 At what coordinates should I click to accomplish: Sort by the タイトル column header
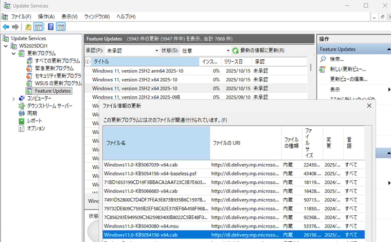145,62
